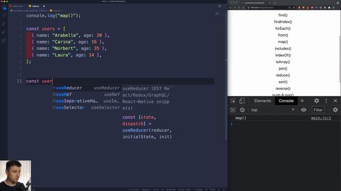Open the Extensions view

pyautogui.click(x=4, y=40)
